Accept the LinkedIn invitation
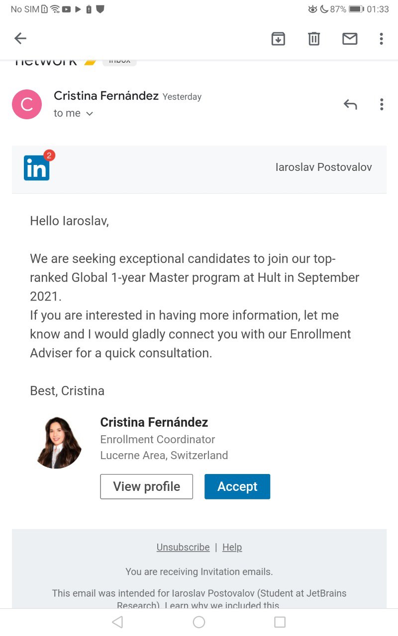This screenshot has height=636, width=398. tap(237, 486)
